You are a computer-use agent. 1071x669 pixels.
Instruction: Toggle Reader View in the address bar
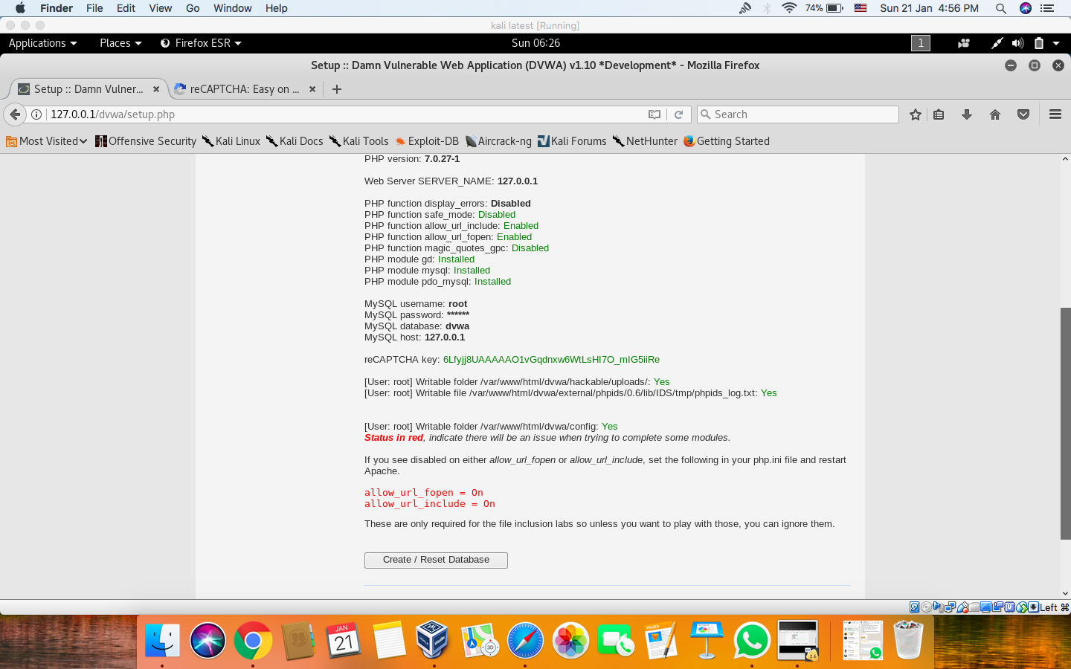[654, 114]
